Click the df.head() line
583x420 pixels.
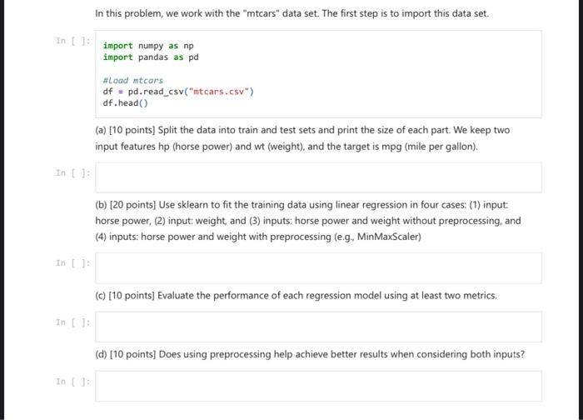pyautogui.click(x=125, y=103)
